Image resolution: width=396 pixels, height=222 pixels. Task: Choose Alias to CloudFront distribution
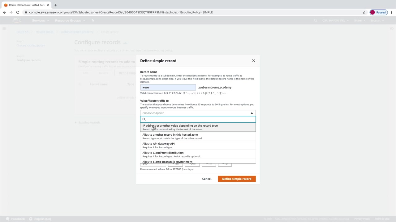[x=198, y=154]
